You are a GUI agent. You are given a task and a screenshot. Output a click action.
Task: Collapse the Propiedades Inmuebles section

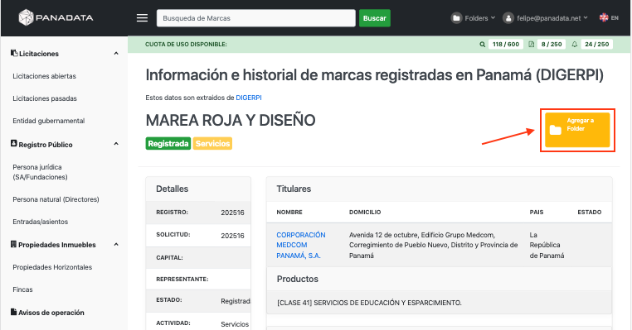(x=116, y=244)
